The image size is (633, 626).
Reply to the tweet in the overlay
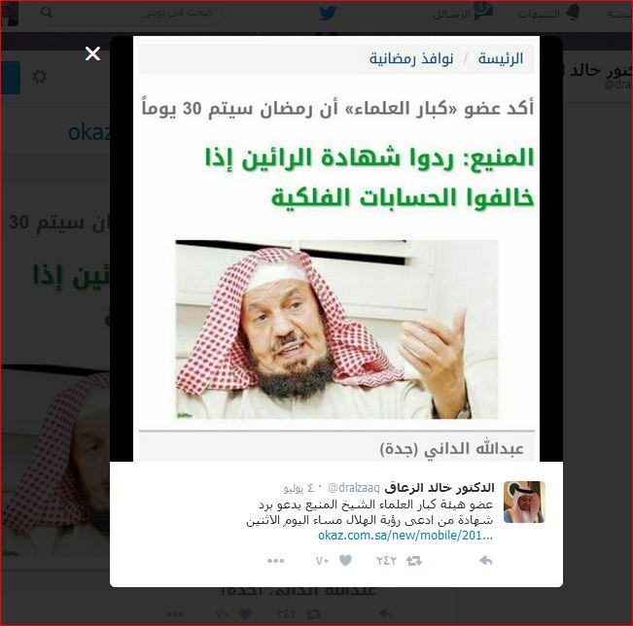pos(485,561)
